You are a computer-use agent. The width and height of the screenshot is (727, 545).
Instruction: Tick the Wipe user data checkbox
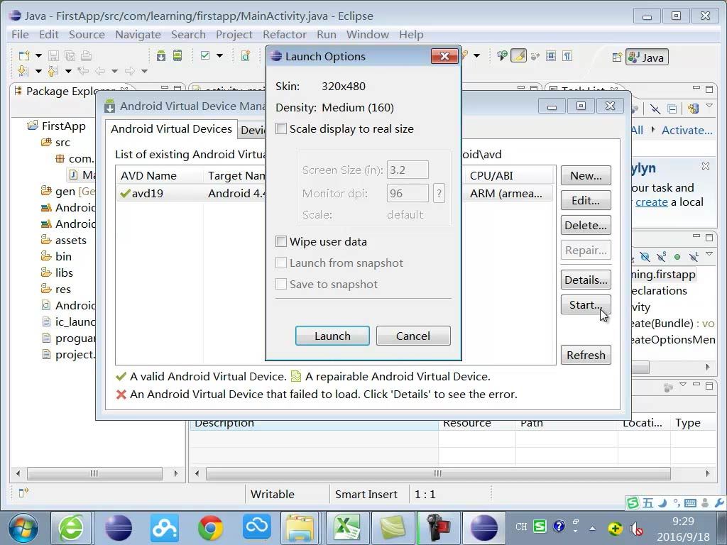pos(281,241)
